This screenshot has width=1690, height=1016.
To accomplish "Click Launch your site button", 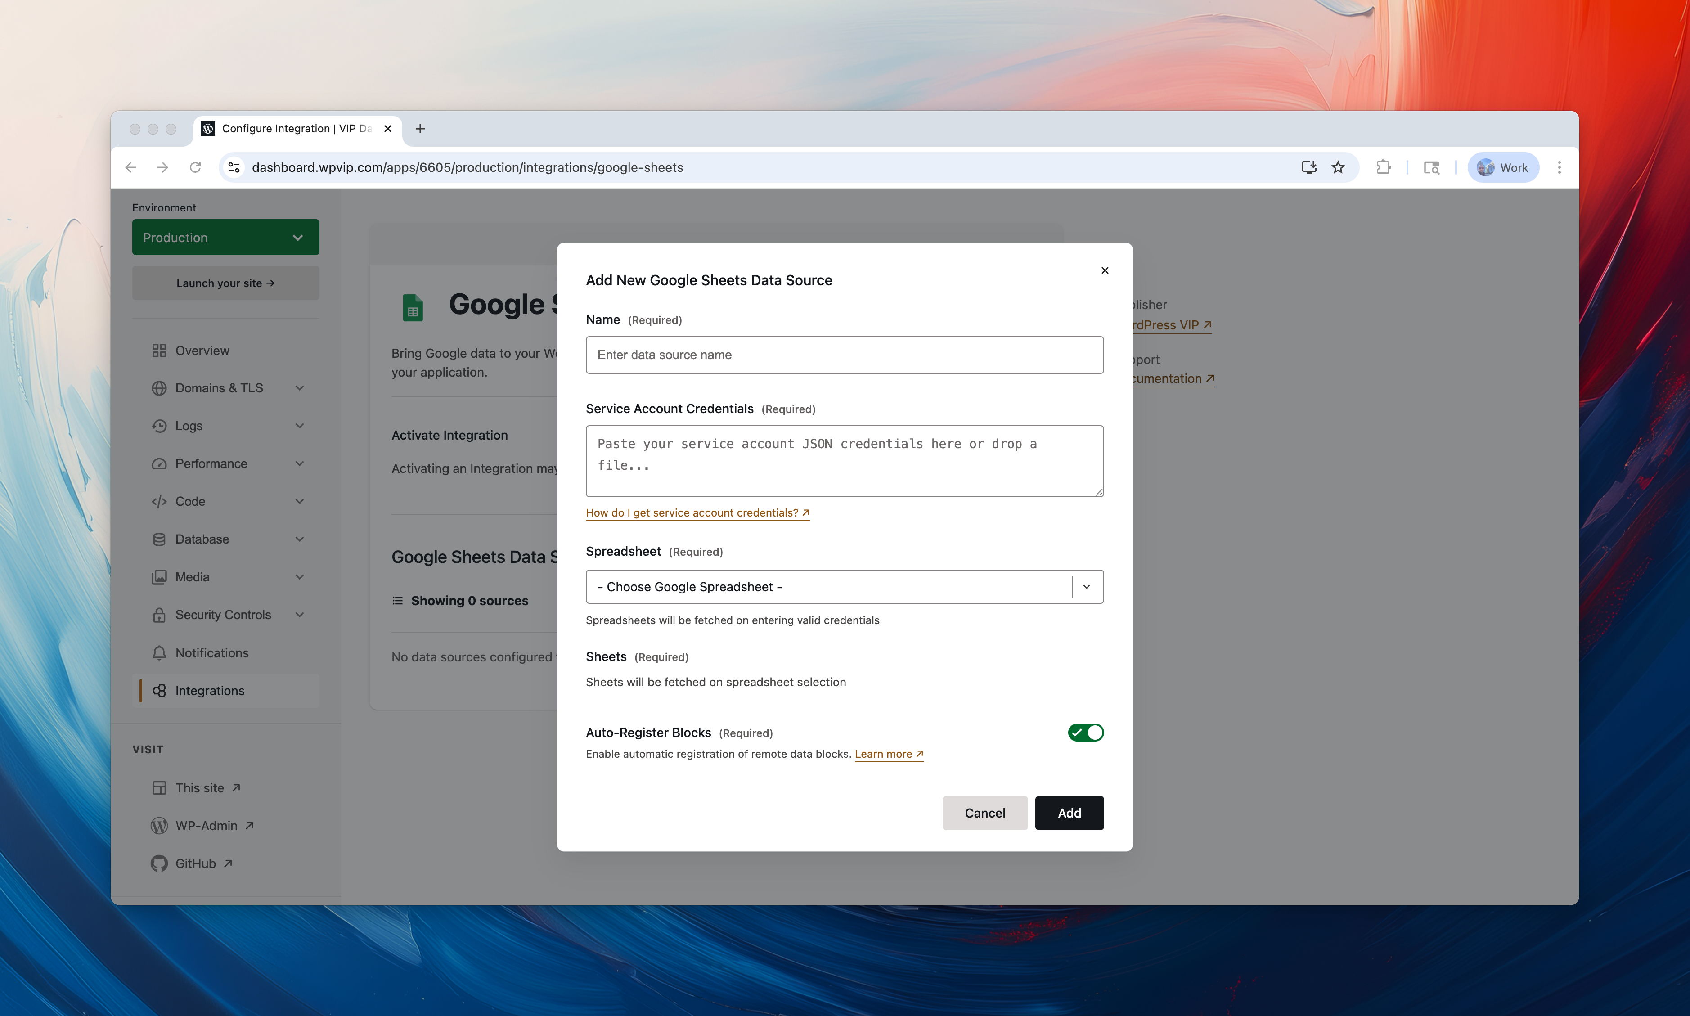I will click(x=225, y=283).
